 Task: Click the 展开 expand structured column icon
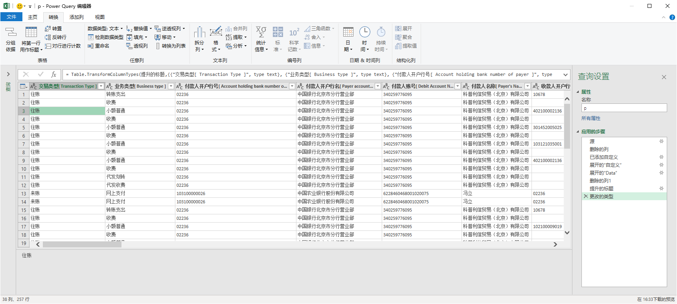tap(398, 29)
